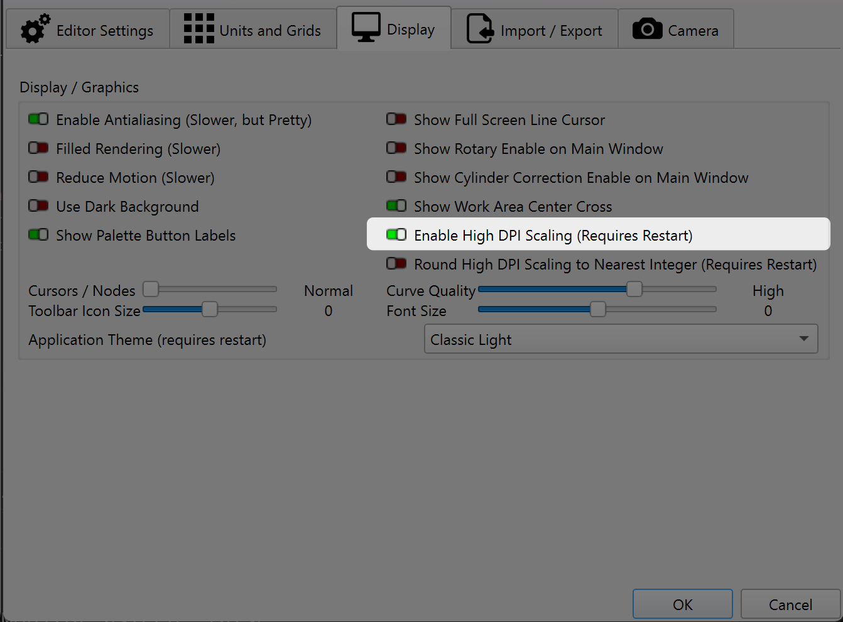Enable Filled Rendering (Slower)
This screenshot has height=622, width=843.
(x=38, y=148)
